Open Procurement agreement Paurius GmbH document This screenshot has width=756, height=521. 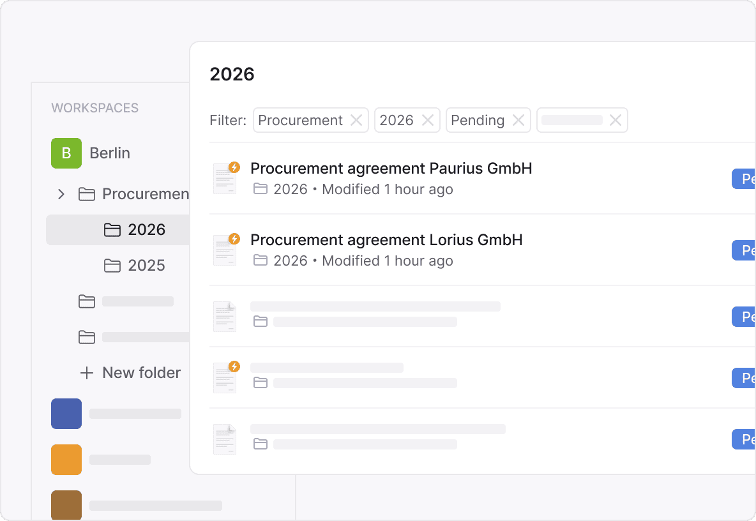(x=391, y=169)
